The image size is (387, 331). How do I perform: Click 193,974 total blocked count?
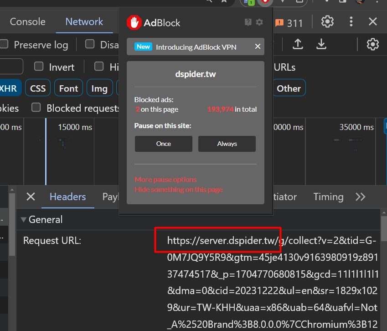[x=220, y=109]
